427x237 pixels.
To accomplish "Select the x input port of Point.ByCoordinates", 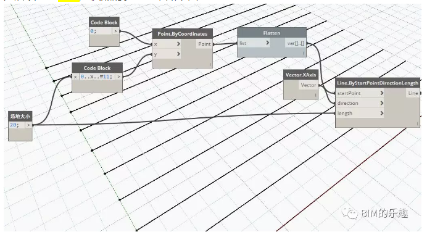I will 167,44.
